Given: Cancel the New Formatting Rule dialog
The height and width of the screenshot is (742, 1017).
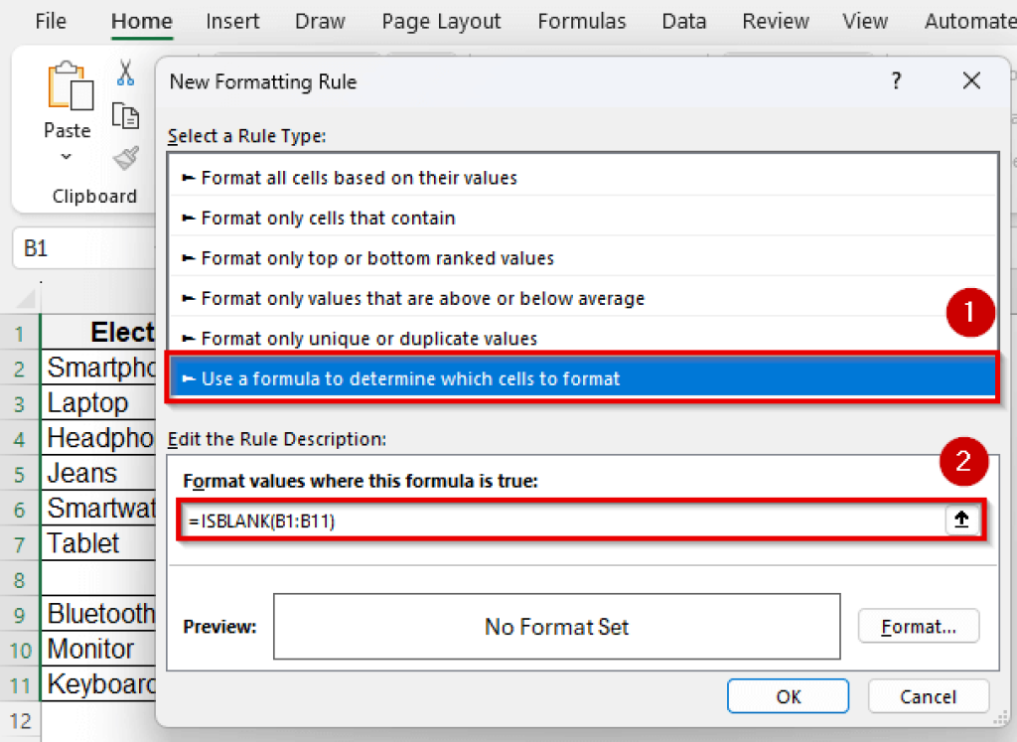Looking at the screenshot, I should tap(928, 696).
